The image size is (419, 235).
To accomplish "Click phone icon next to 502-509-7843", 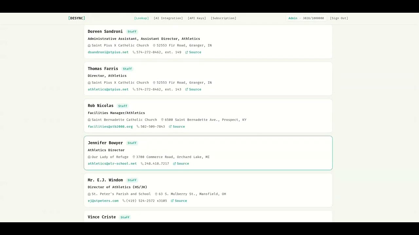I will [138, 127].
